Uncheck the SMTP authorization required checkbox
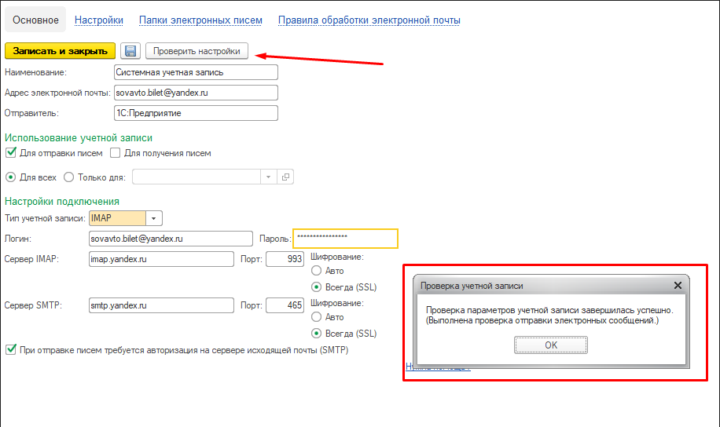Image resolution: width=720 pixels, height=427 pixels. [11, 349]
